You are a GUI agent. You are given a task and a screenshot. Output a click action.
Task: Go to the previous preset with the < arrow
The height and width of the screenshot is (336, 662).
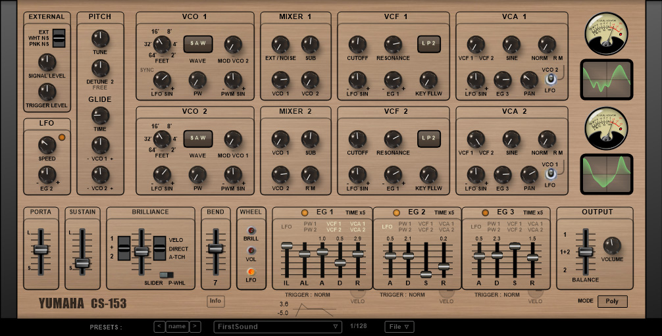[159, 327]
